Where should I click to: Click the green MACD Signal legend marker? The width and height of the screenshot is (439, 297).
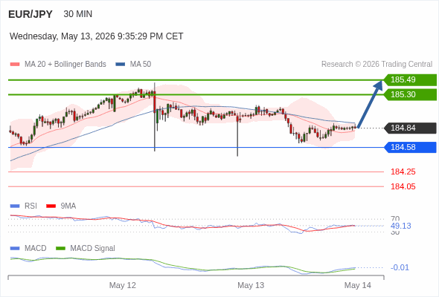coord(60,249)
